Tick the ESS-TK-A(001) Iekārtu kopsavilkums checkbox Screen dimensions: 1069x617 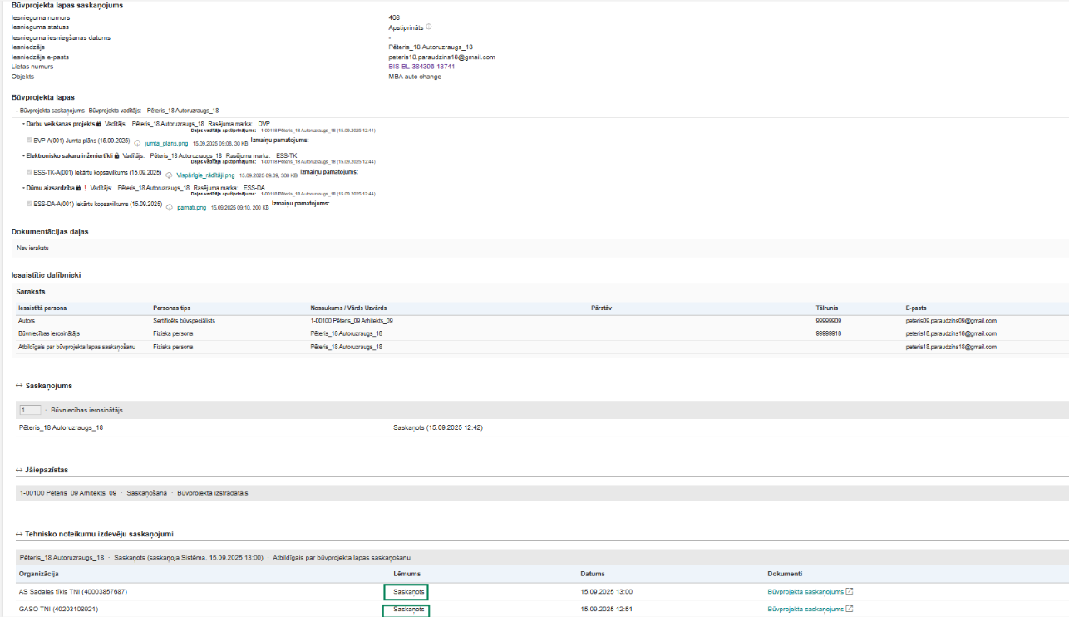click(x=30, y=172)
